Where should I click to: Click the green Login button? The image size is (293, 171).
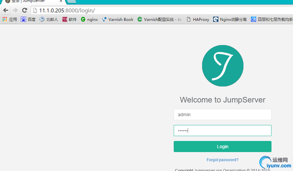(x=223, y=147)
